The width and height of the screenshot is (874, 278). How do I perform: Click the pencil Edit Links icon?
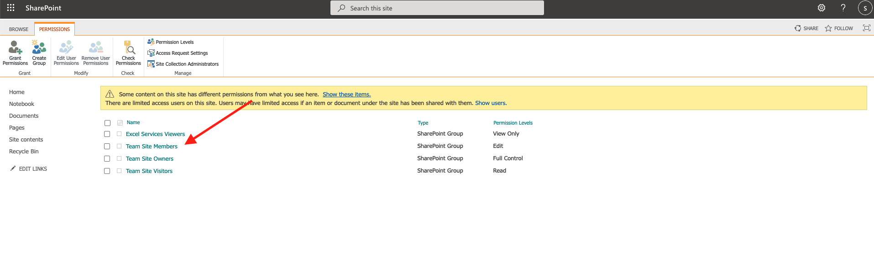click(x=13, y=168)
